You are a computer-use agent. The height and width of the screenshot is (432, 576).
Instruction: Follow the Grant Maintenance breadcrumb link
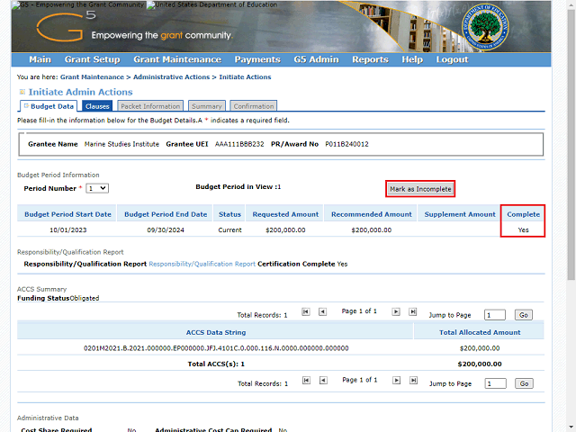tap(92, 77)
